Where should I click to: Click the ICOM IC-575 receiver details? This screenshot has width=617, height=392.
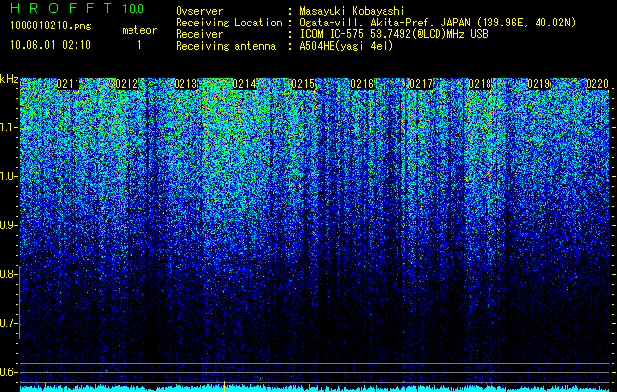point(394,34)
